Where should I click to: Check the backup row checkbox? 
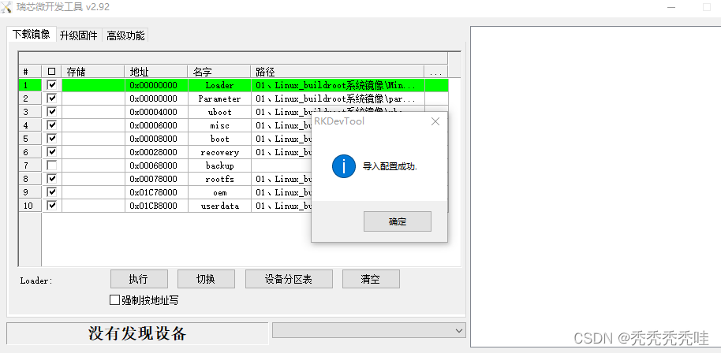(x=52, y=165)
